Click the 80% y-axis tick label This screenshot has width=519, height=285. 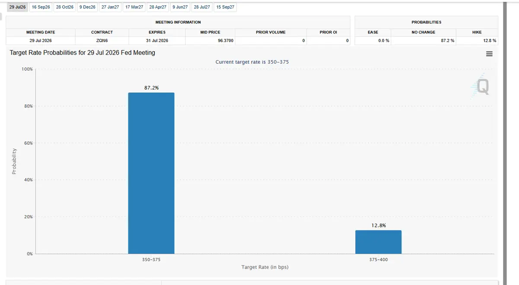(28, 106)
